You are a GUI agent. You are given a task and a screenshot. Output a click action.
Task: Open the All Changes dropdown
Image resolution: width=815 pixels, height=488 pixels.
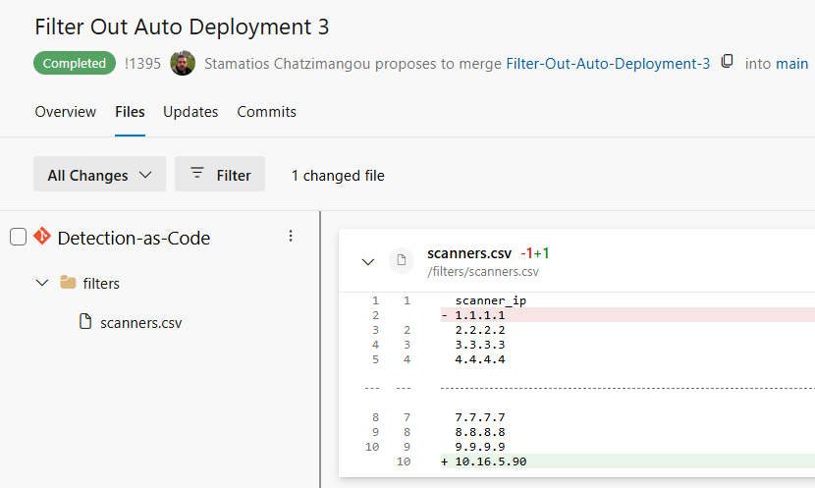pos(100,174)
